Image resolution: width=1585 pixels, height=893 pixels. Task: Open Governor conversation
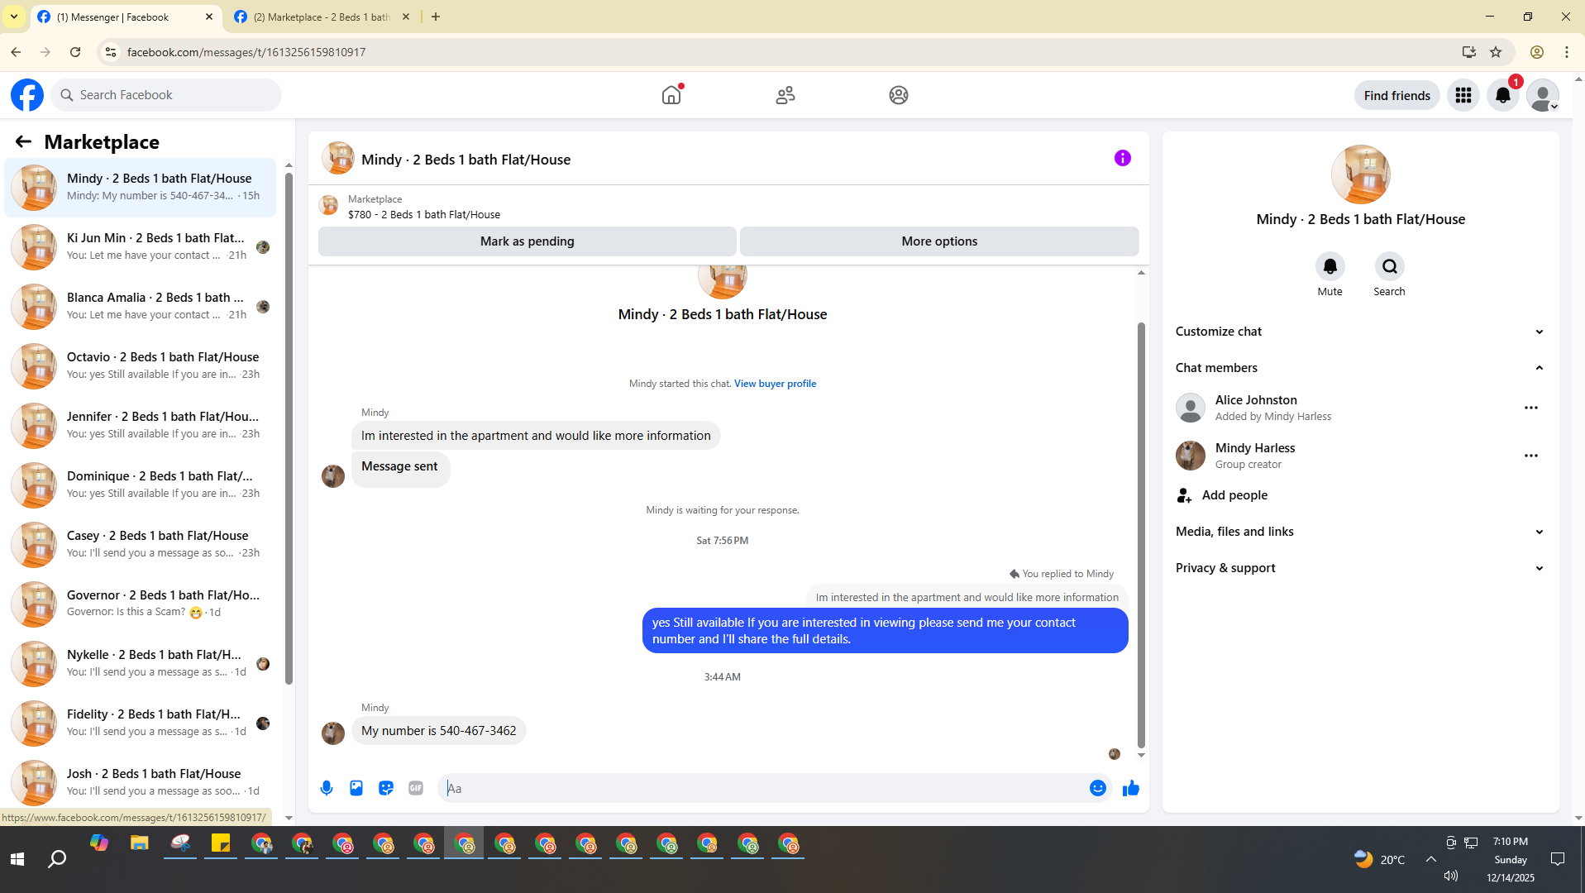[141, 604]
